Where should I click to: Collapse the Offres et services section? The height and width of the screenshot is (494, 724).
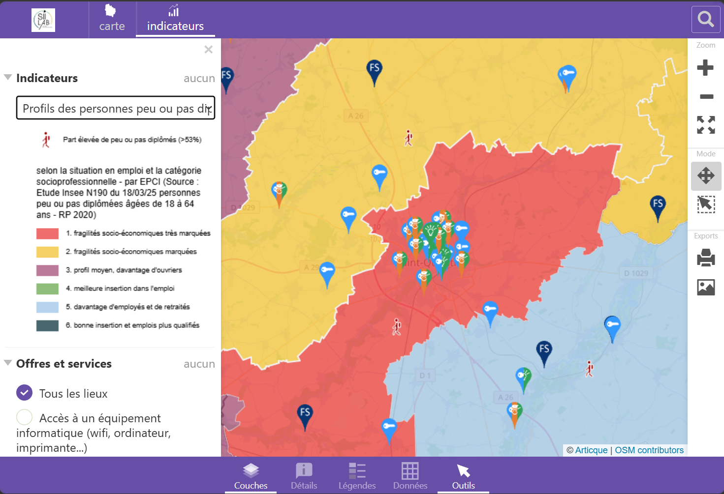pos(8,363)
